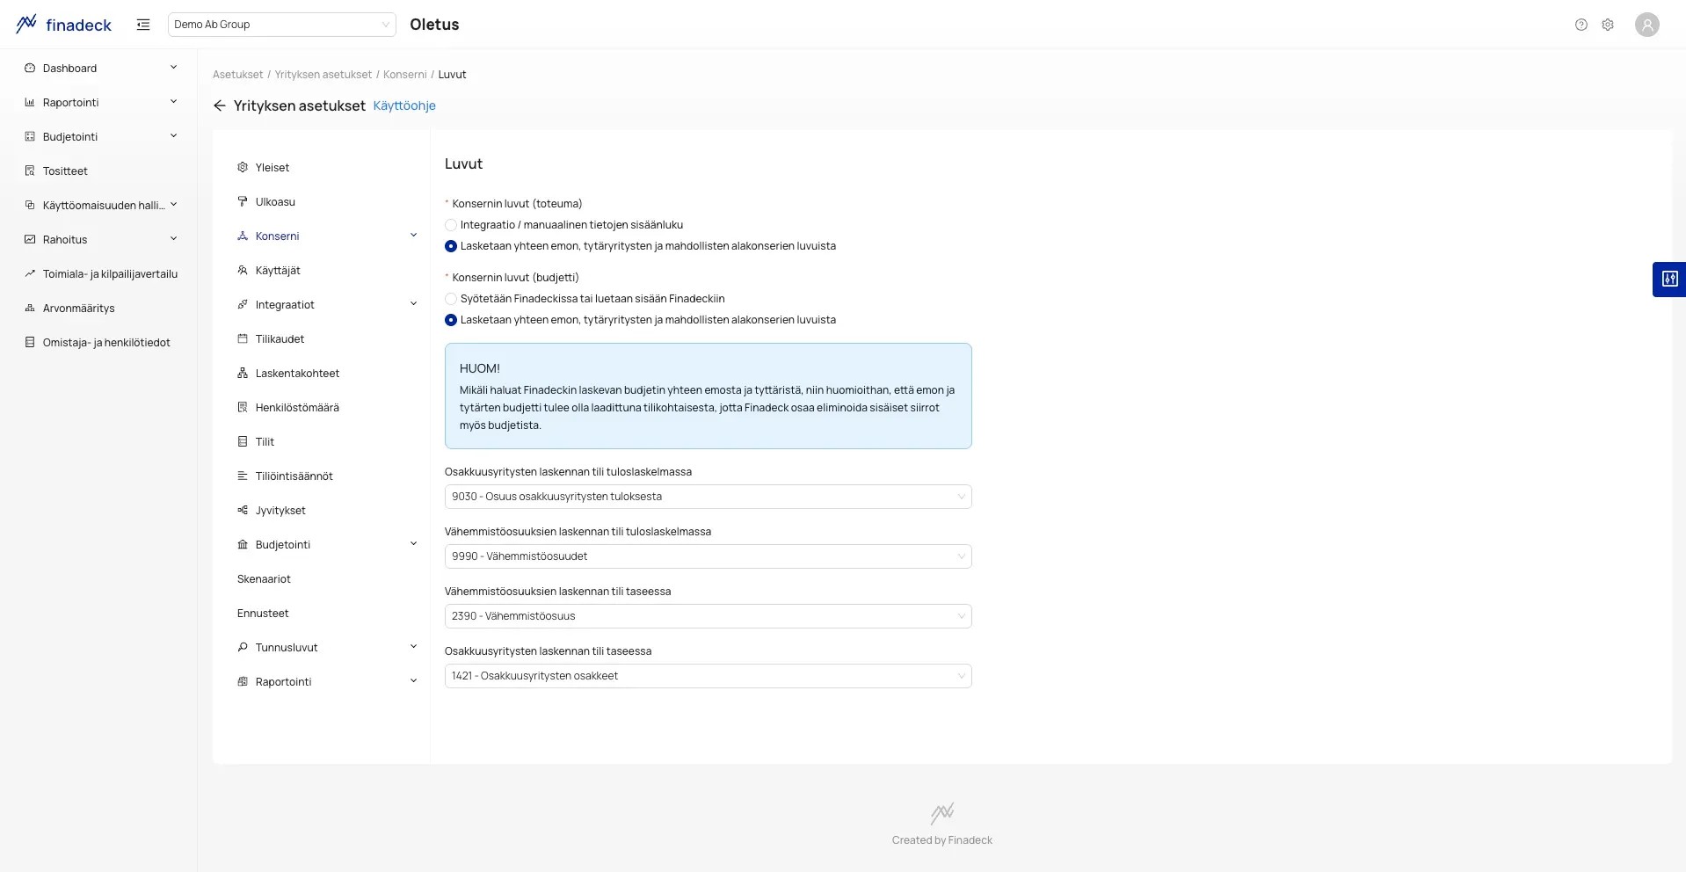Open the Käyttöohje link
Screen dimensions: 1686x872
404,105
